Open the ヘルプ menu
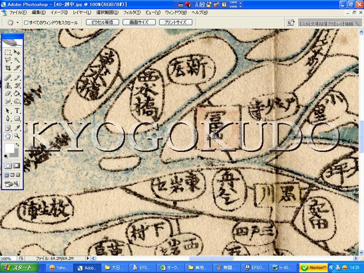The height and width of the screenshot is (273, 364). 199,12
